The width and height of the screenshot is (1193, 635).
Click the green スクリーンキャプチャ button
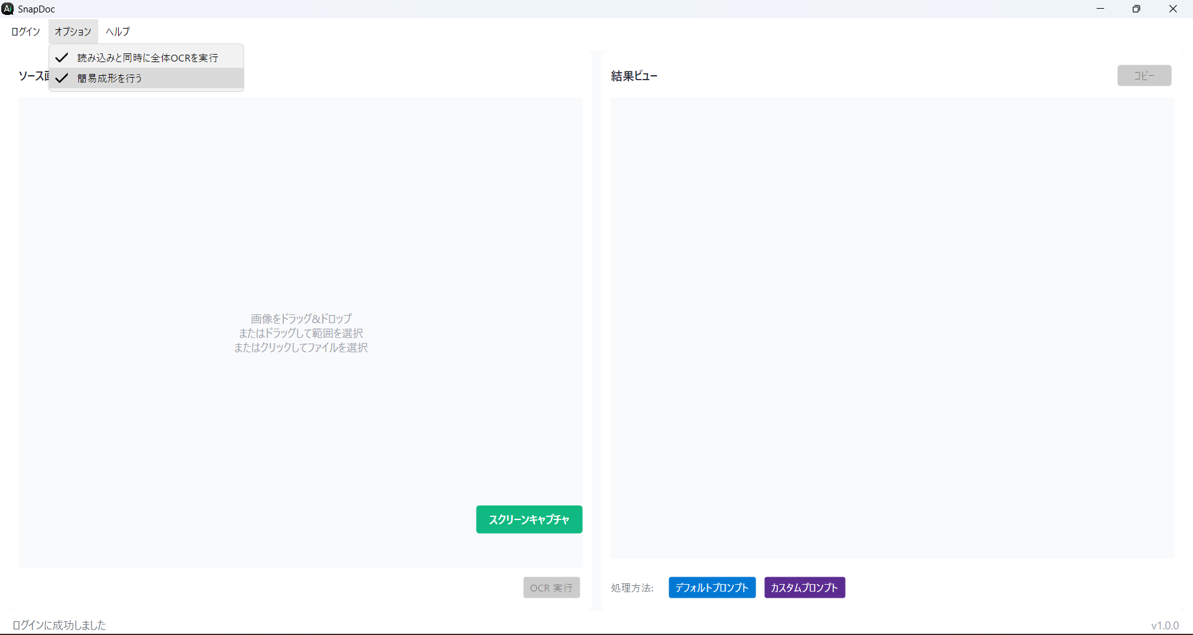pyautogui.click(x=529, y=519)
